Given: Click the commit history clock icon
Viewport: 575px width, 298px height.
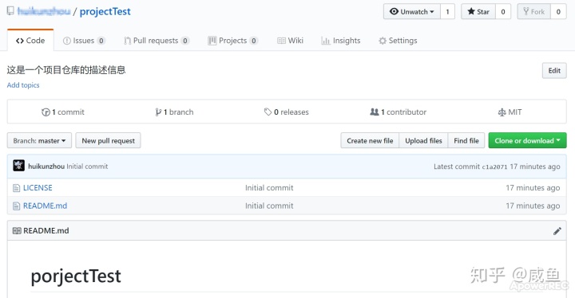Looking at the screenshot, I should tap(46, 112).
